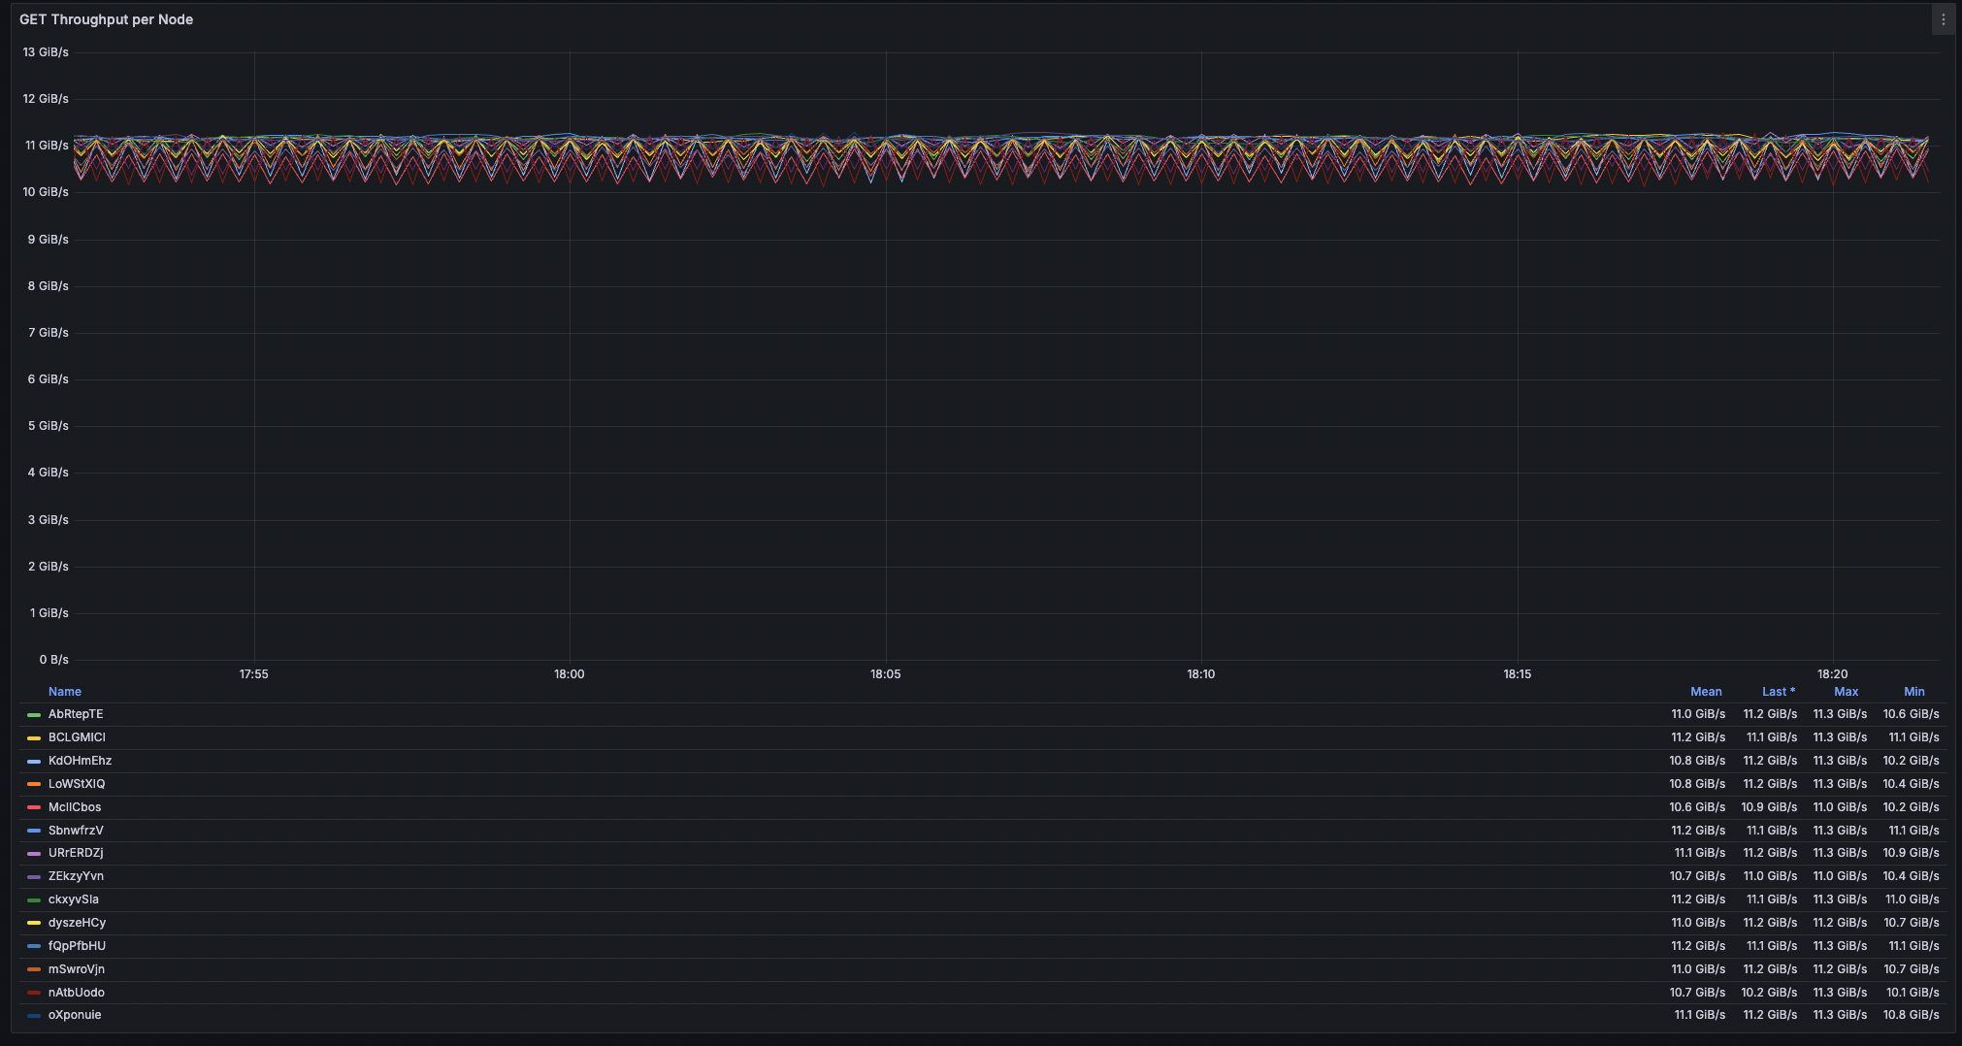Sort the legend by the Max column

point(1848,691)
